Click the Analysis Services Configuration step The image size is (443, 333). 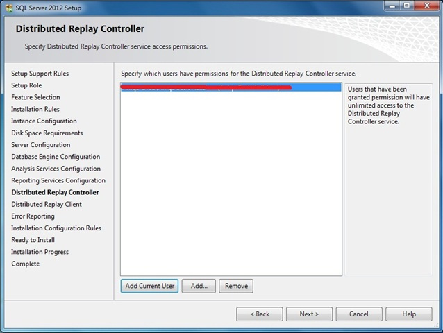coord(56,169)
